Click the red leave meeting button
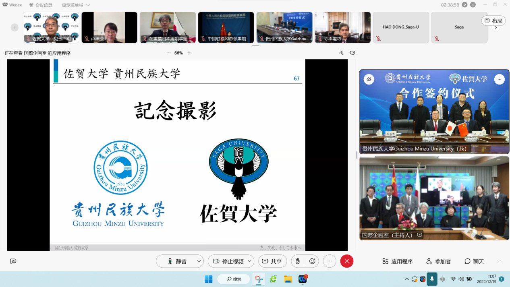Screen dimensions: 510x287 tap(347, 261)
